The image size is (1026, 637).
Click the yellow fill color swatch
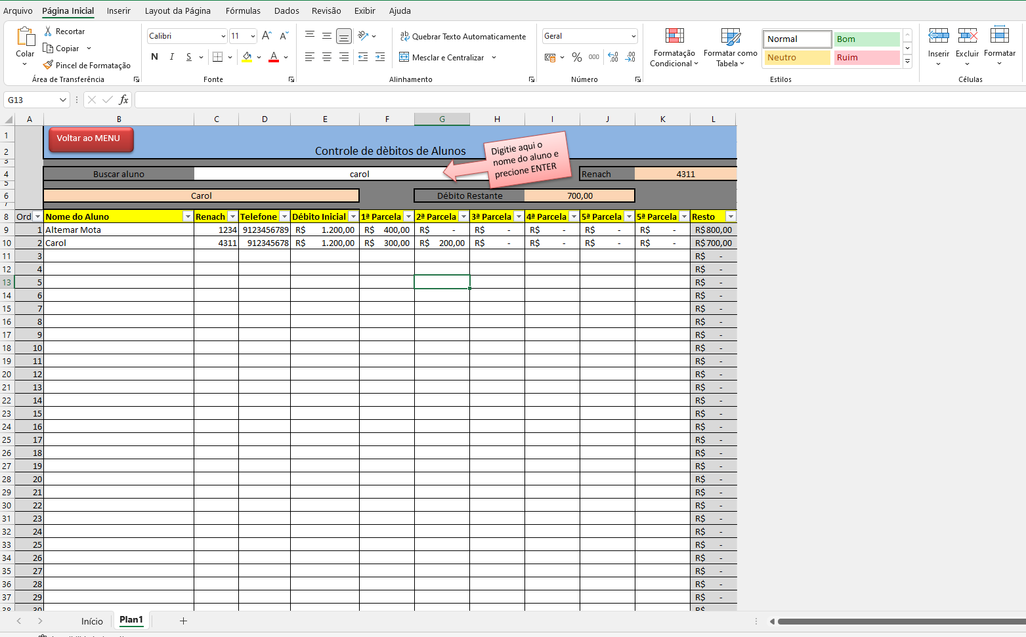click(x=247, y=57)
